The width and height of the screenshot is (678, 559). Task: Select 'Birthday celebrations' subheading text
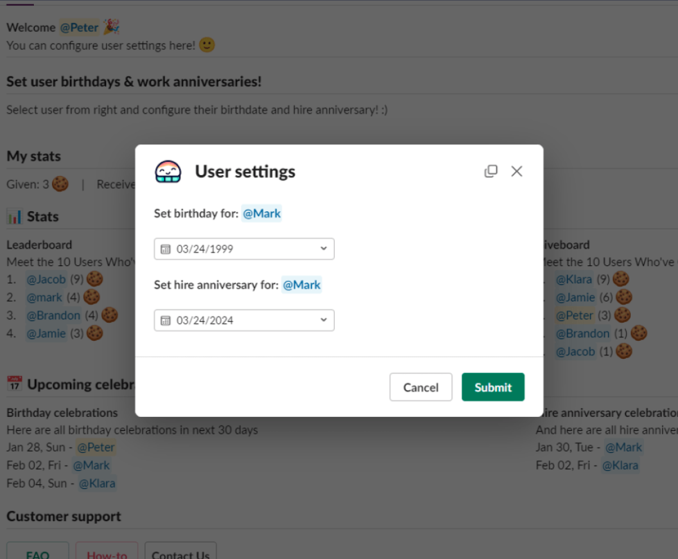[62, 413]
